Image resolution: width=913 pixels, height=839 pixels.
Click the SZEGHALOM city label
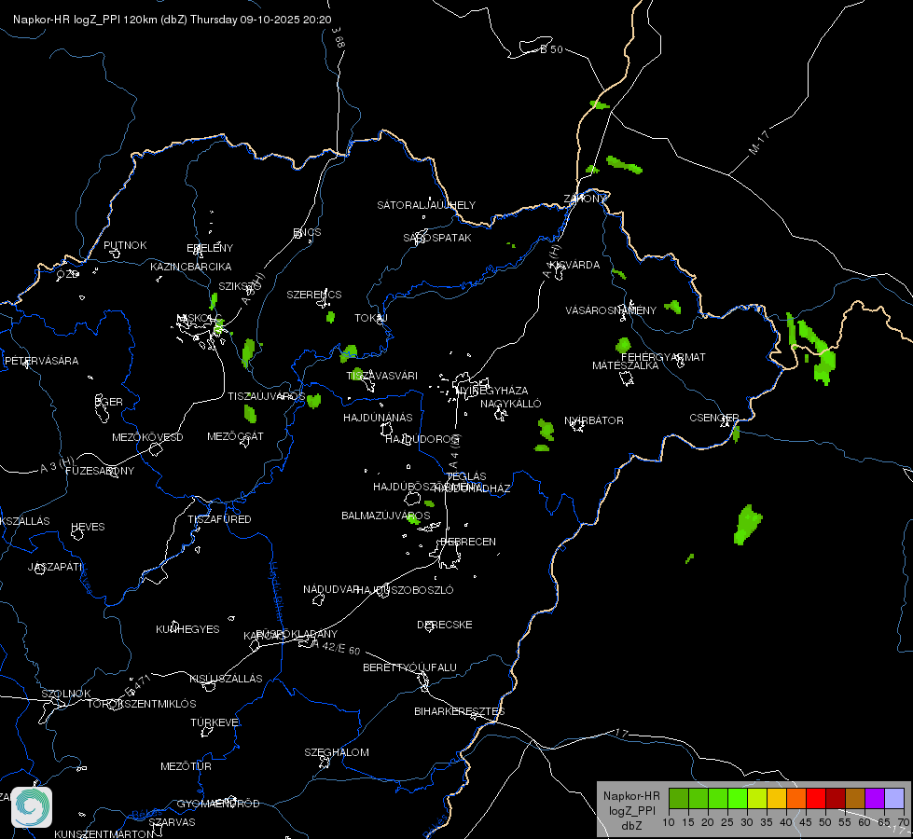337,752
